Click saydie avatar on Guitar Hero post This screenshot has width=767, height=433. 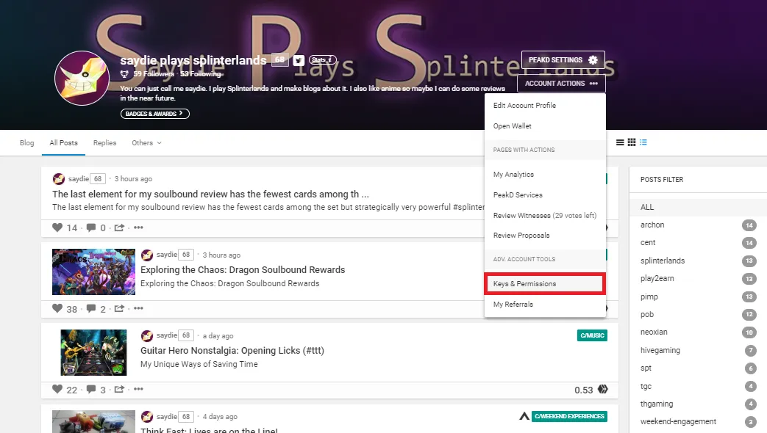(147, 336)
